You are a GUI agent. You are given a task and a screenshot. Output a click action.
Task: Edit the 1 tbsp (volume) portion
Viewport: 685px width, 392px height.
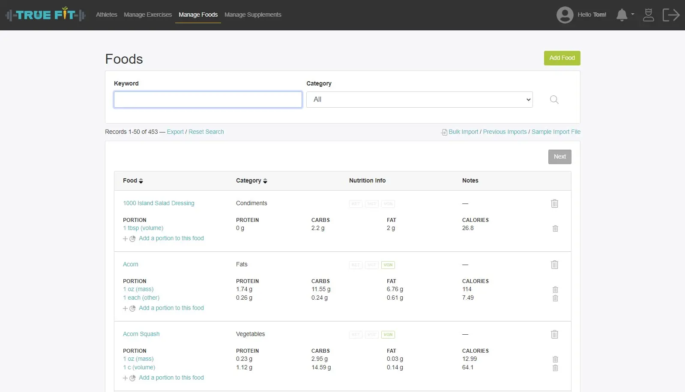pos(143,228)
